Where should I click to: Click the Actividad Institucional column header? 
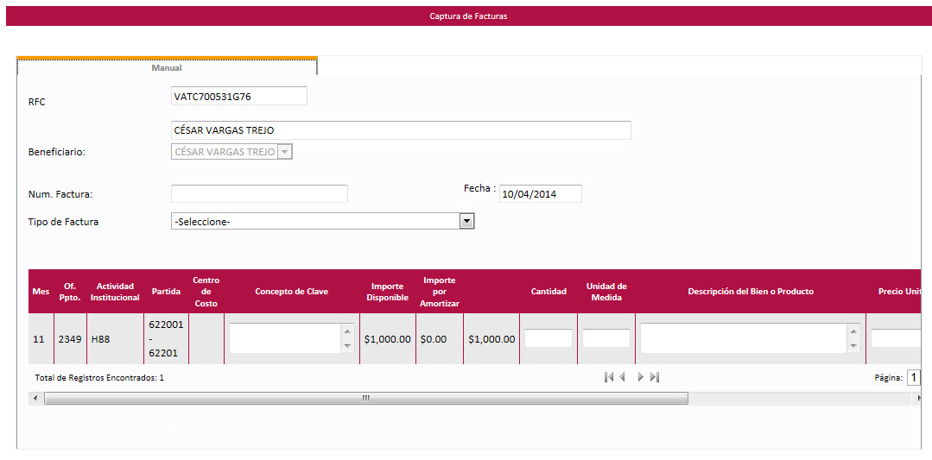pyautogui.click(x=115, y=292)
